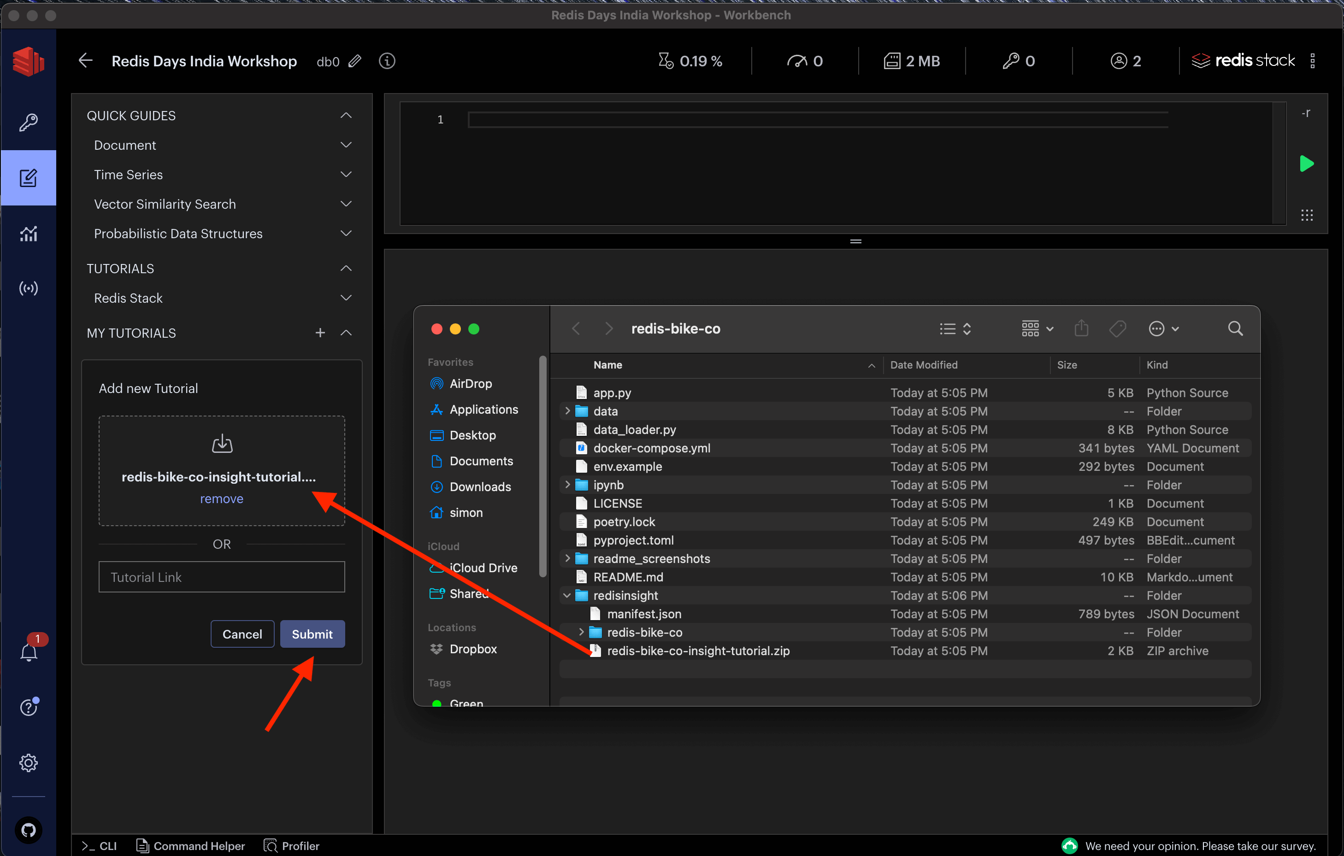Open the Browser key icon in sidebar
Screen dimensions: 1344x856
click(x=28, y=122)
